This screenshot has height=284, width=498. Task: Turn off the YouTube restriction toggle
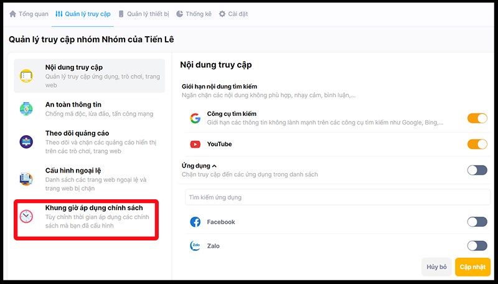pos(477,144)
